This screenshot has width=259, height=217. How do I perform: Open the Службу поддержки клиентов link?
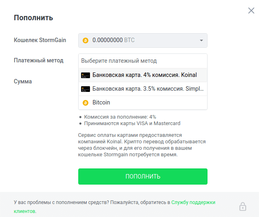tap(193, 202)
